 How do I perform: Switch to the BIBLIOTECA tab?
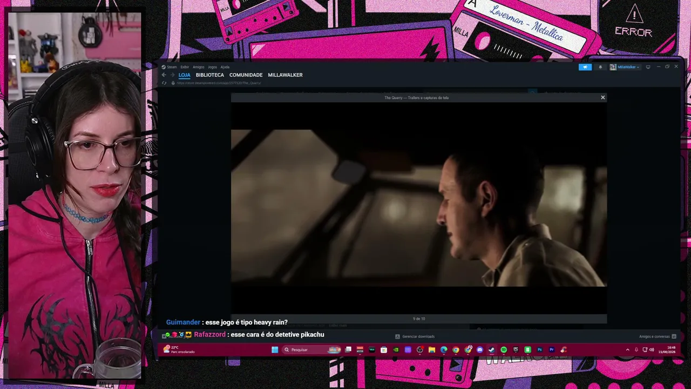pyautogui.click(x=209, y=75)
